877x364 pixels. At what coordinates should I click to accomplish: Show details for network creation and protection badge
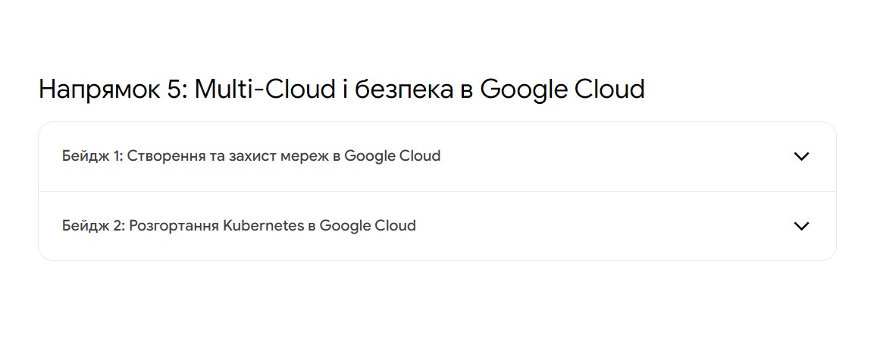click(x=437, y=156)
